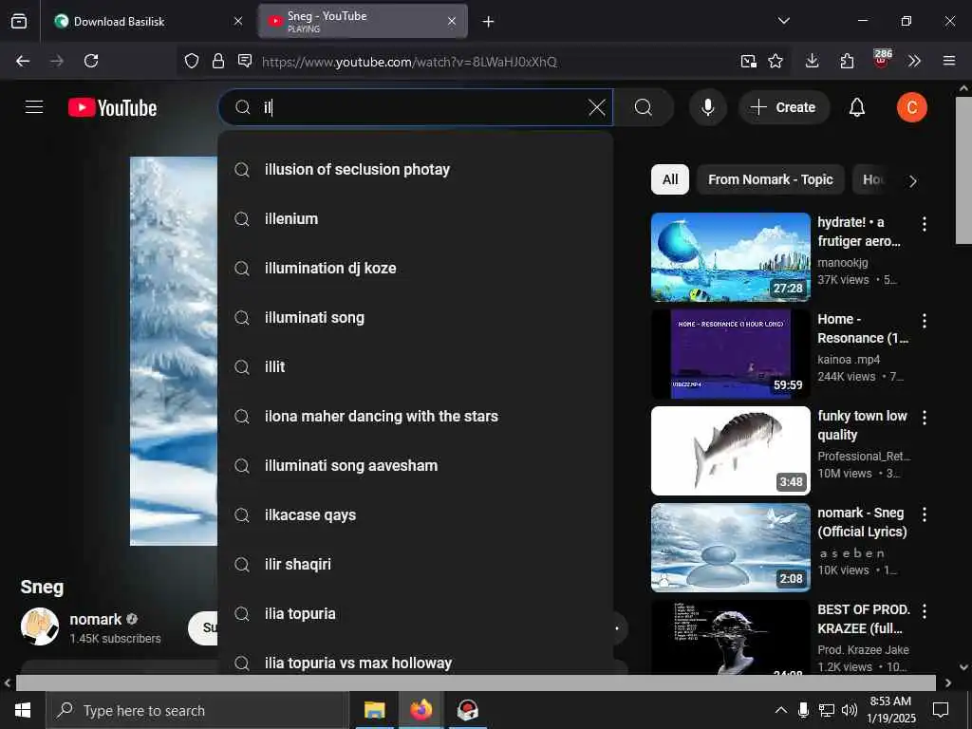The height and width of the screenshot is (729, 972).
Task: Open list all tabs dropdown
Action: [x=783, y=21]
